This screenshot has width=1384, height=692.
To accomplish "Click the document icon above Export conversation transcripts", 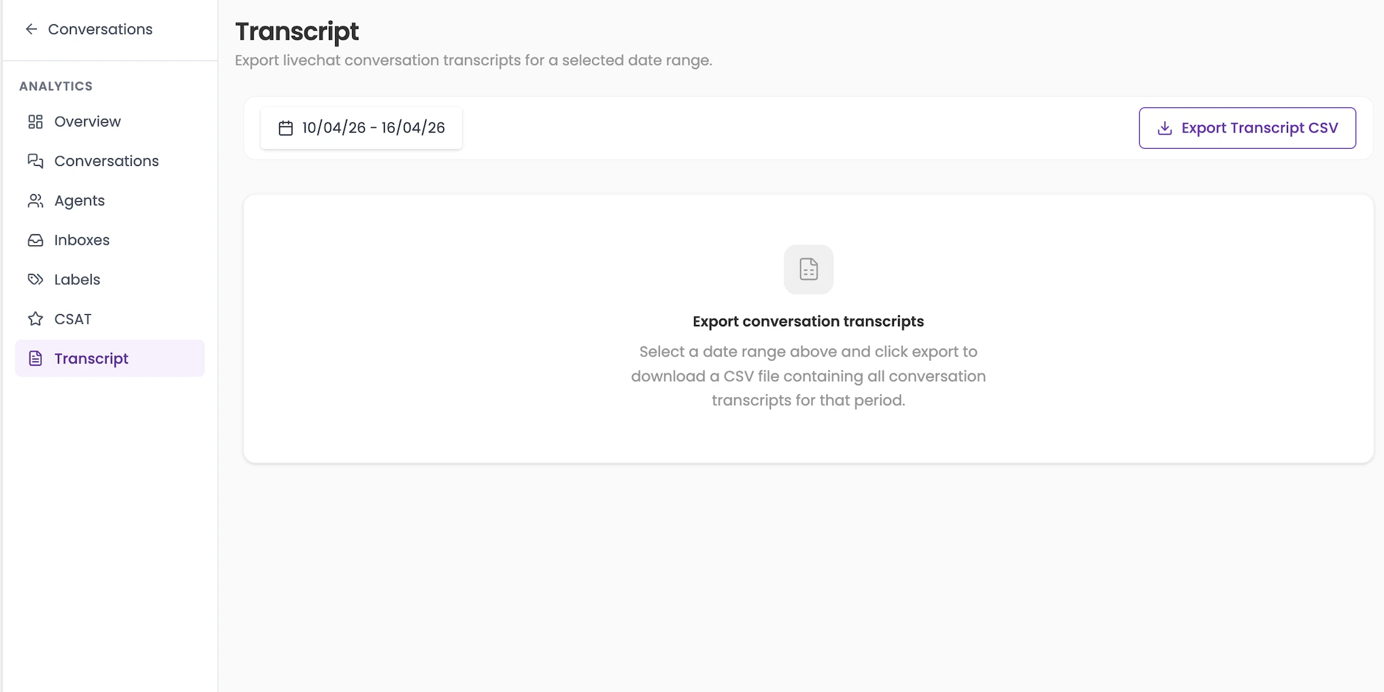I will click(808, 269).
